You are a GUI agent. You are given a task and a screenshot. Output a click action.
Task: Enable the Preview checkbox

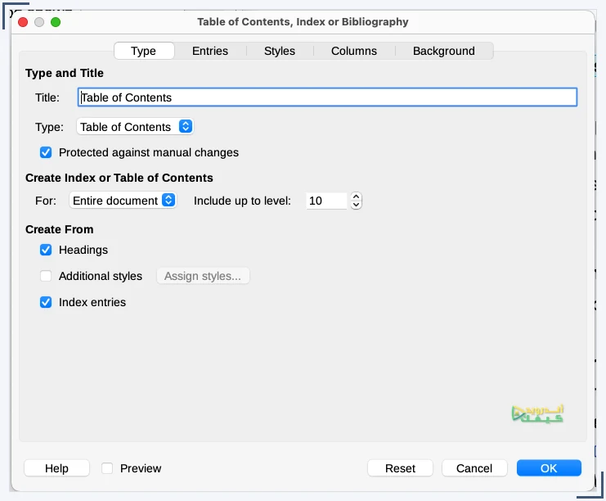click(x=107, y=468)
